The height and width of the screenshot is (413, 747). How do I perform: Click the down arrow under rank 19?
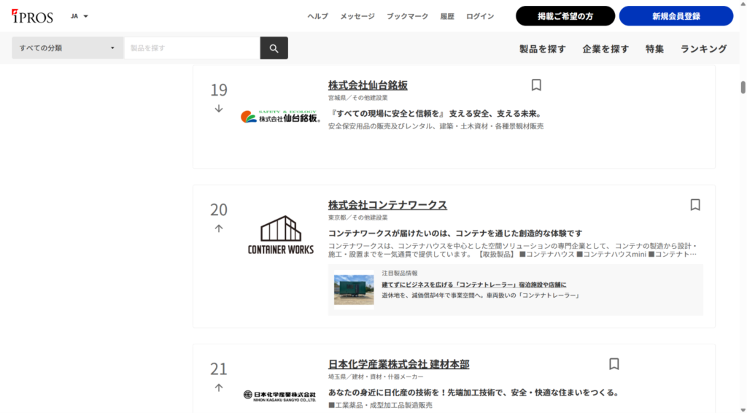[219, 109]
